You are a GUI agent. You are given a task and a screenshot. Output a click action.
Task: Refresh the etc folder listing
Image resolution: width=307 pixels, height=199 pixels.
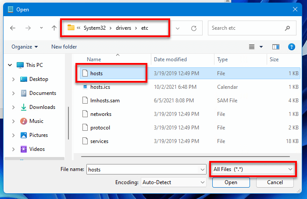194,28
